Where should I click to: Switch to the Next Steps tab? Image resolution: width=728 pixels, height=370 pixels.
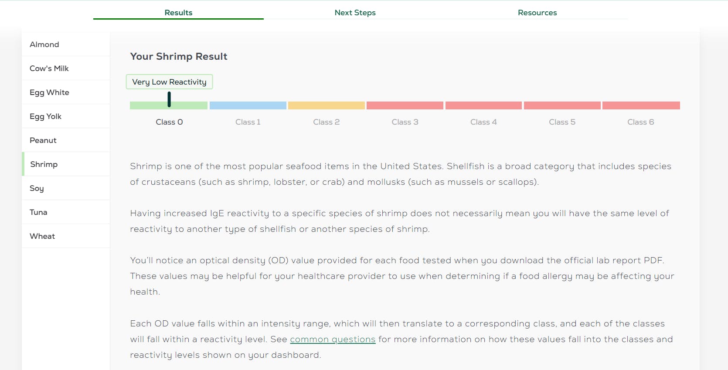(355, 13)
